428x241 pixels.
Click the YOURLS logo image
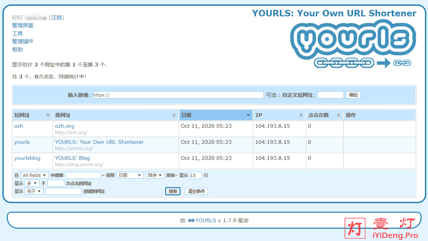[353, 44]
